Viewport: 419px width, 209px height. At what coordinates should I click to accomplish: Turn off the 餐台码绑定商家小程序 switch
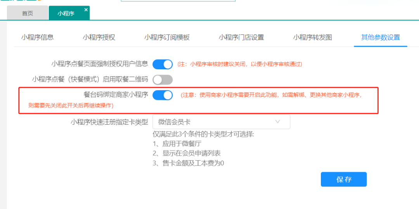(162, 95)
